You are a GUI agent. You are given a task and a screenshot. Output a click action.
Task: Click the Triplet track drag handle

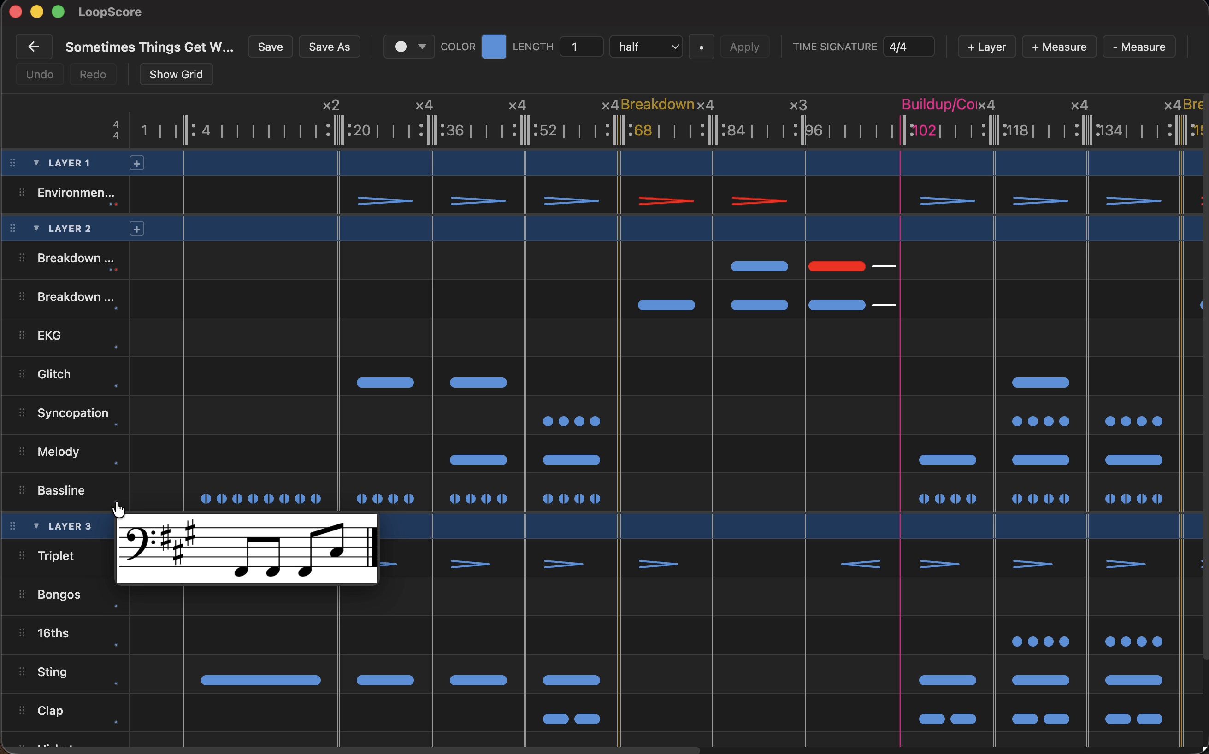(22, 555)
